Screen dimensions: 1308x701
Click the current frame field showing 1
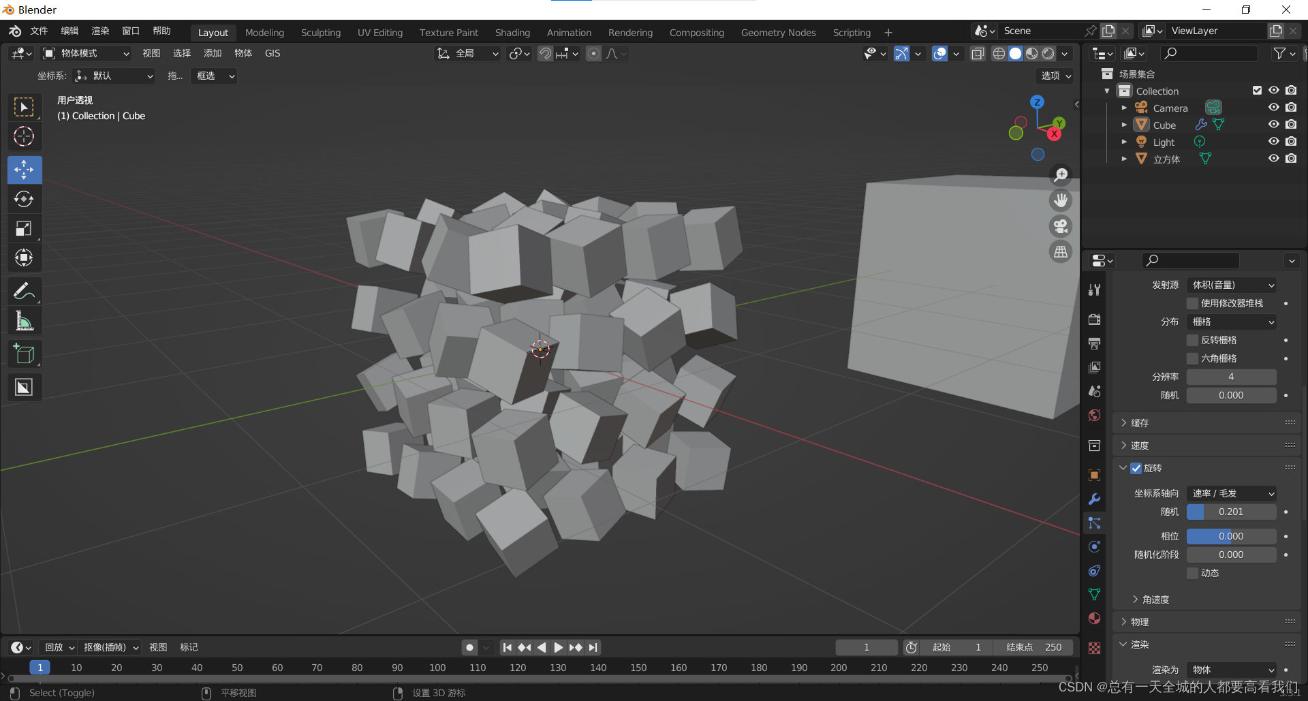[x=866, y=647]
